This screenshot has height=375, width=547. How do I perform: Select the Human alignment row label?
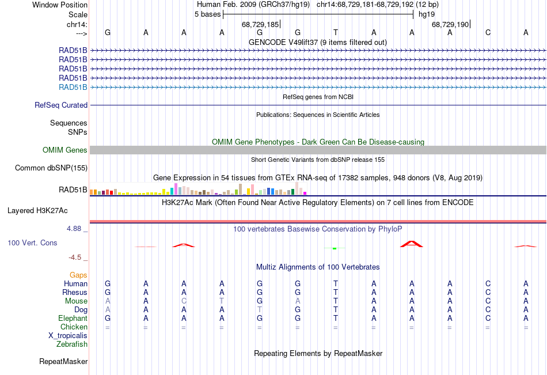tap(75, 283)
